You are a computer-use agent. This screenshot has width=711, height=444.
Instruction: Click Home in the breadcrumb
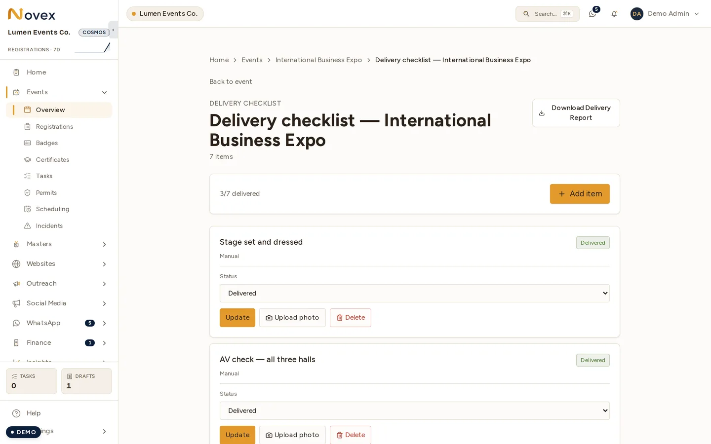(219, 60)
